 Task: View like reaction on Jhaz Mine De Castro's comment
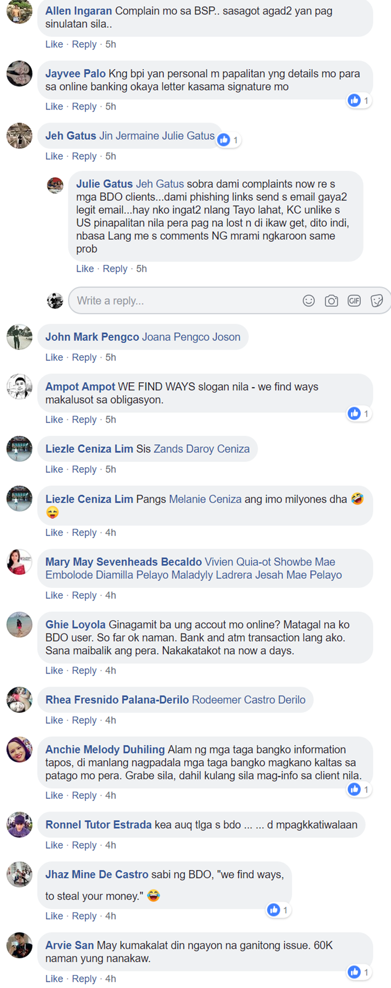[278, 910]
